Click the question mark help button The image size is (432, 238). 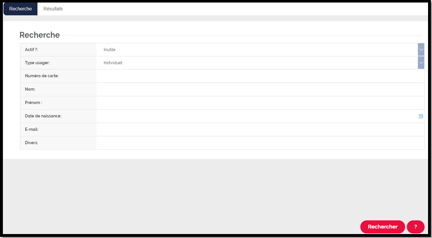[415, 227]
